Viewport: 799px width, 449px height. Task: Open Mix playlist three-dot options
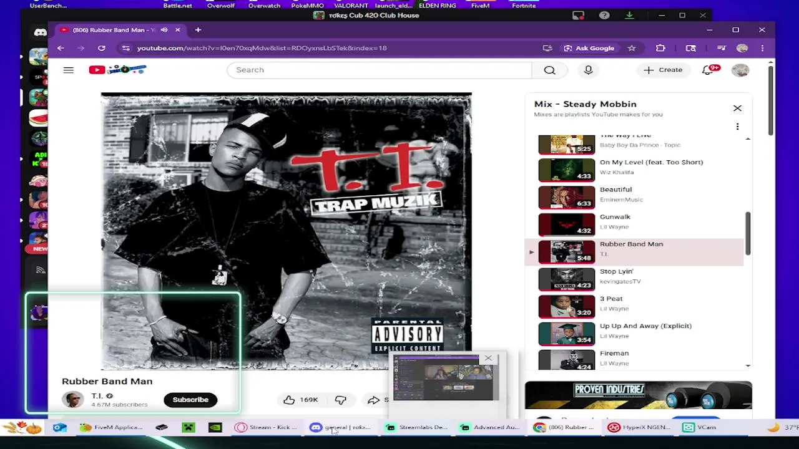pos(737,127)
